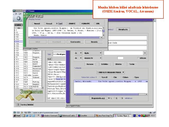Click the browser Back arrow icon

pyautogui.click(x=19, y=19)
